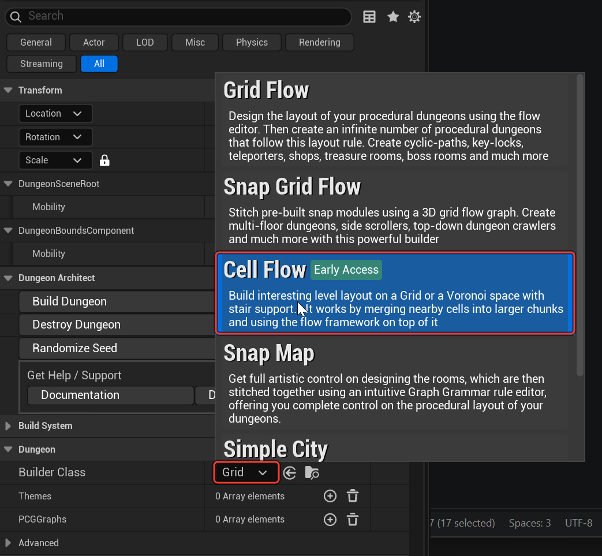Viewport: 602px width, 556px height.
Task: Select the LOD filter tab
Action: (x=145, y=42)
